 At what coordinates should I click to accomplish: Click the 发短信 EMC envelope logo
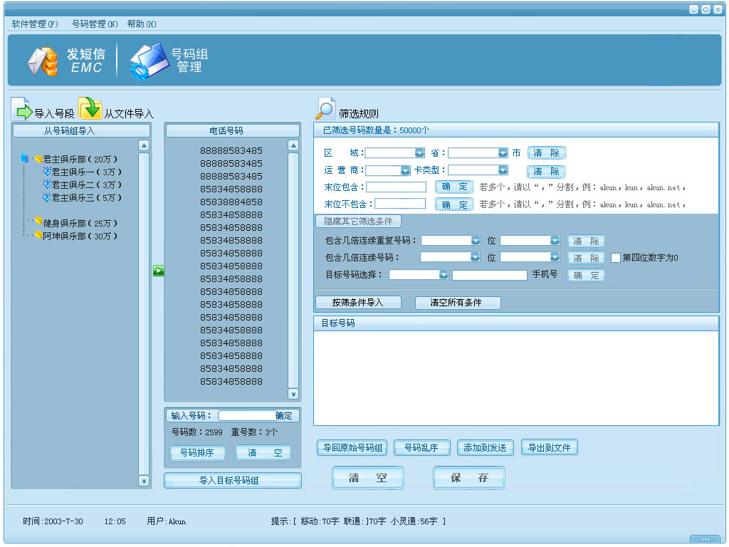point(43,63)
